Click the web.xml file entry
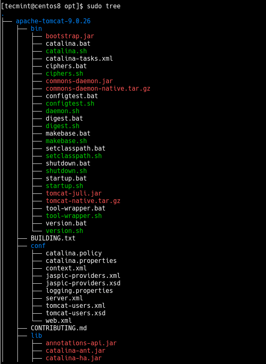The height and width of the screenshot is (364, 266). pos(59,321)
